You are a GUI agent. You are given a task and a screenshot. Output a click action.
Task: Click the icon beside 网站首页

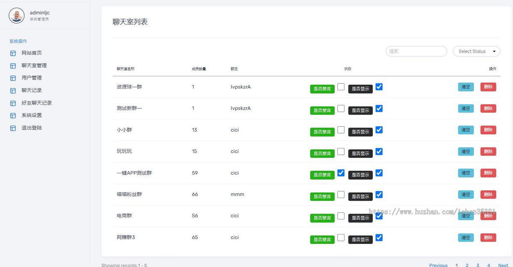[x=13, y=53]
